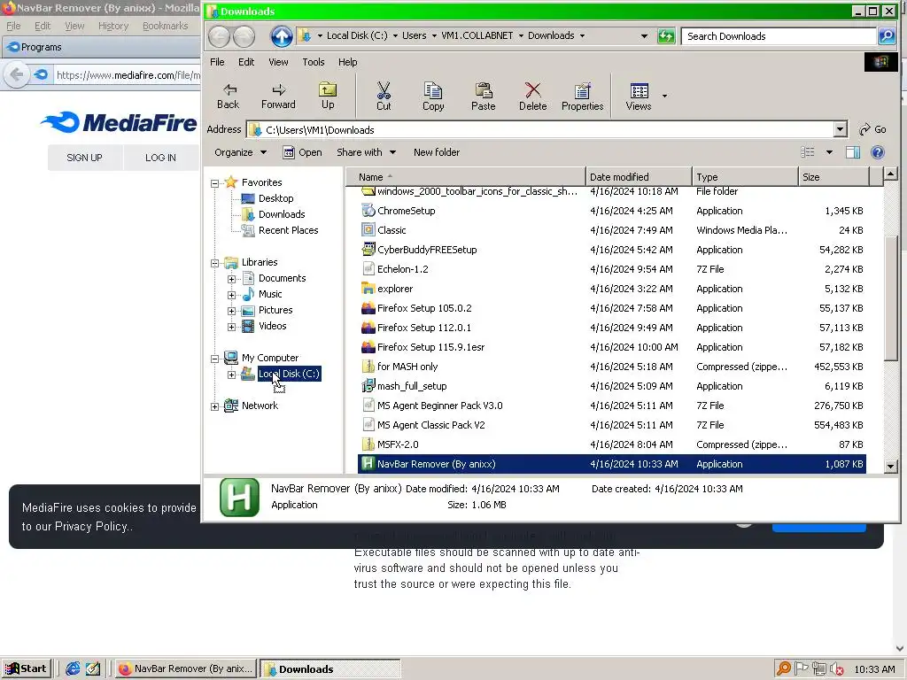Open the View menu in Downloads
Screen dimensions: 907x680
click(x=278, y=62)
